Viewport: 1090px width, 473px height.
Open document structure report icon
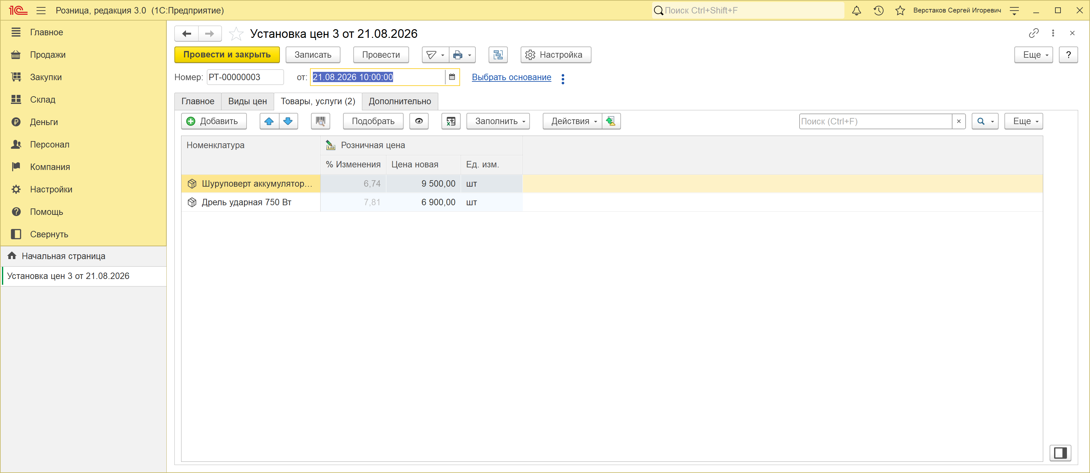coord(498,55)
